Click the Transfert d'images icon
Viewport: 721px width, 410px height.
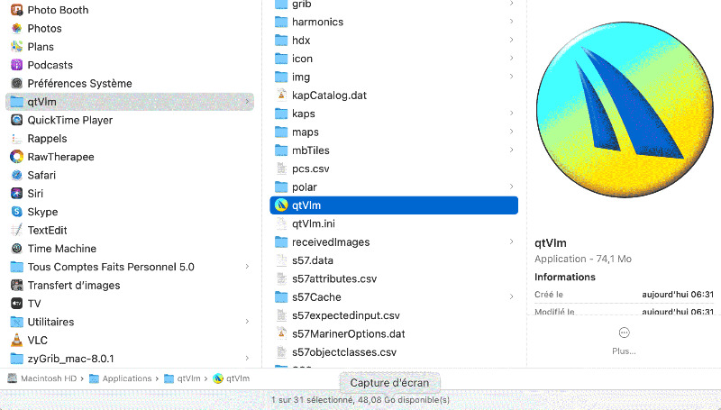pyautogui.click(x=16, y=285)
